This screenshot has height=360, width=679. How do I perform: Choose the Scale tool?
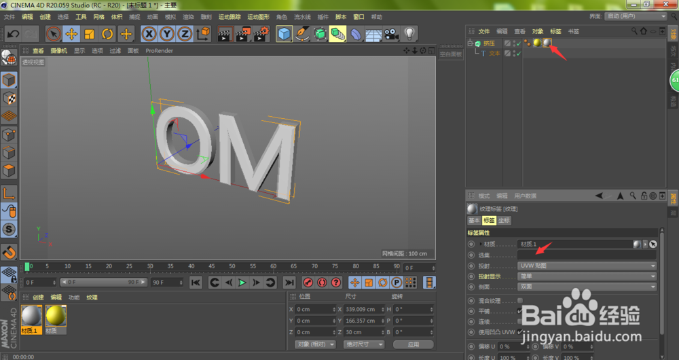pyautogui.click(x=90, y=34)
